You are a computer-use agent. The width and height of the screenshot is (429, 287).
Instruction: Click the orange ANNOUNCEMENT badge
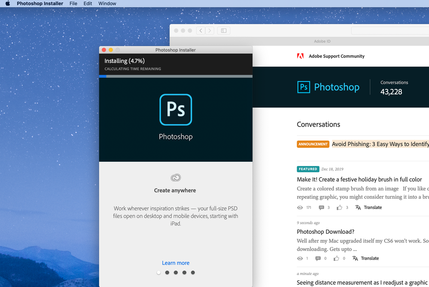[x=313, y=144]
